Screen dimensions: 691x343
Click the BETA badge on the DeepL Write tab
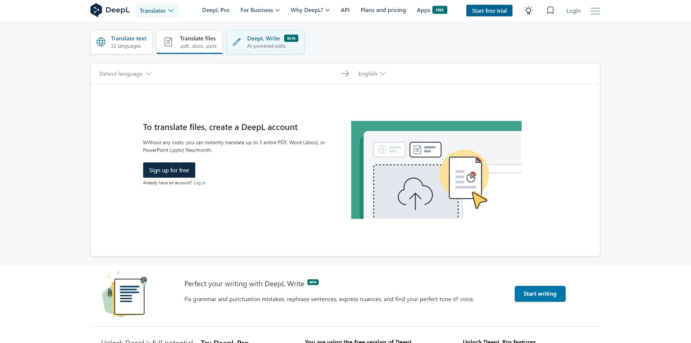click(x=291, y=38)
